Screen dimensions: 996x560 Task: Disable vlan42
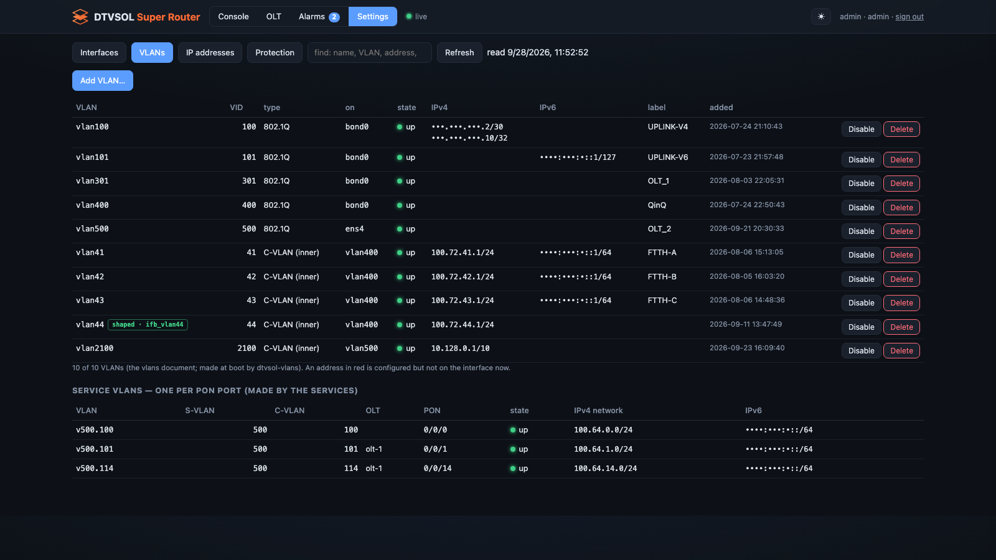point(862,279)
